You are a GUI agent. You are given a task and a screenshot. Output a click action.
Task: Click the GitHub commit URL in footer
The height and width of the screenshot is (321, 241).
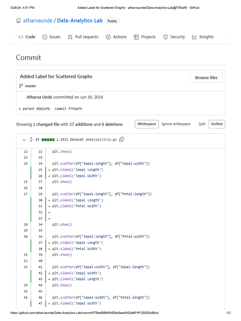(84, 313)
